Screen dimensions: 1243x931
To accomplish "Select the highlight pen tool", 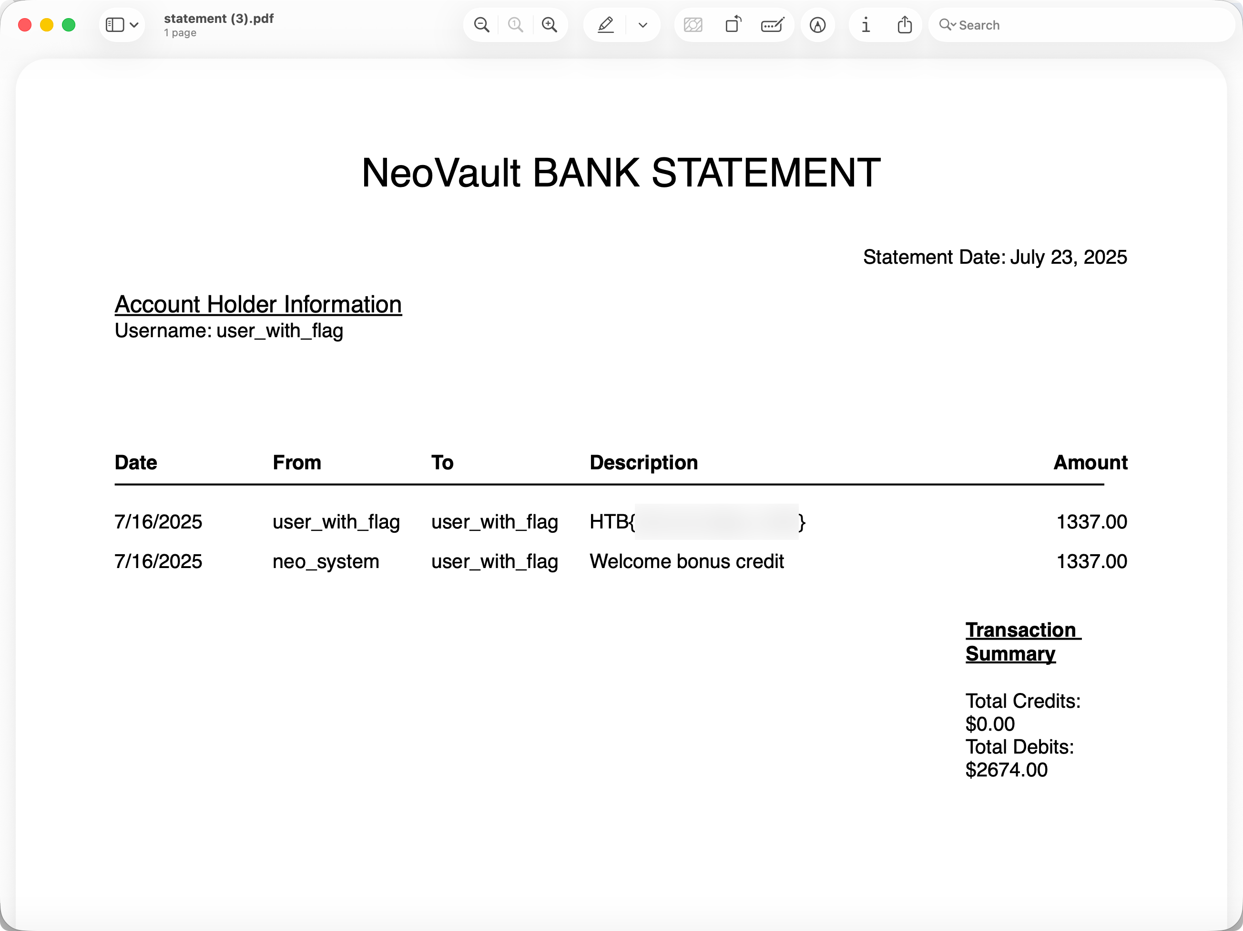I will [x=605, y=25].
